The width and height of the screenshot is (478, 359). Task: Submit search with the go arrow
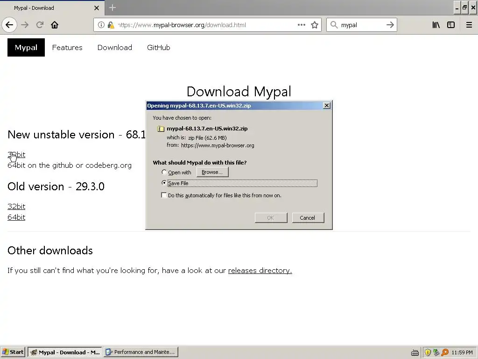(390, 25)
